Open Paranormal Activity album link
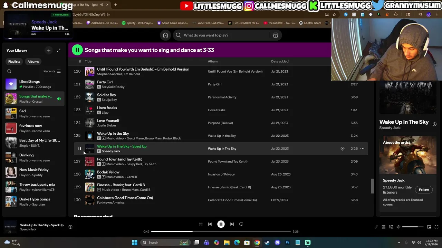Image resolution: width=442 pixels, height=248 pixels. 222,97
